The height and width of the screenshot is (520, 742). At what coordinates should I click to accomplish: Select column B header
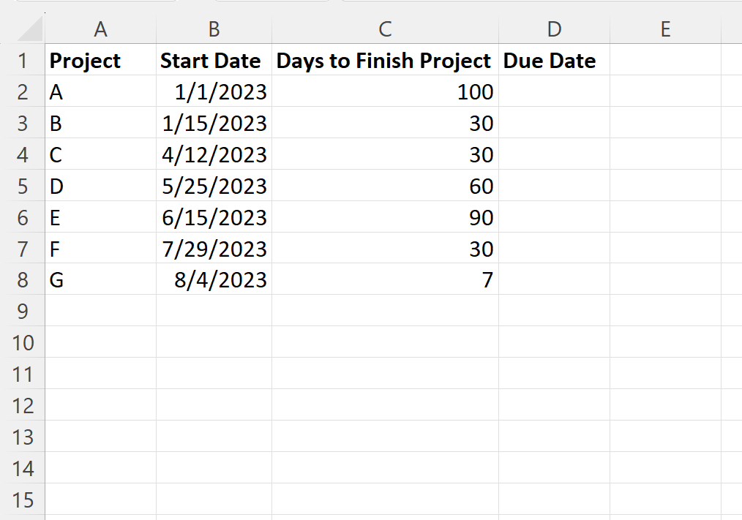click(213, 29)
